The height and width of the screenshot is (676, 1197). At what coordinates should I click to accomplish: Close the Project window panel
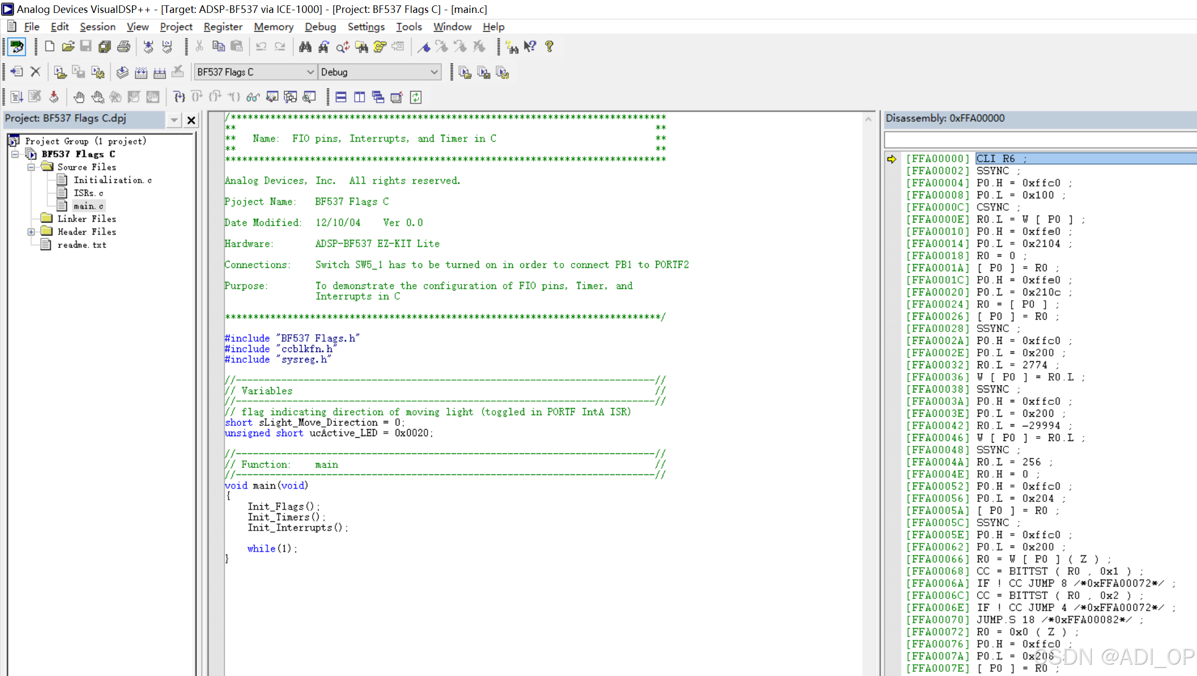(191, 120)
